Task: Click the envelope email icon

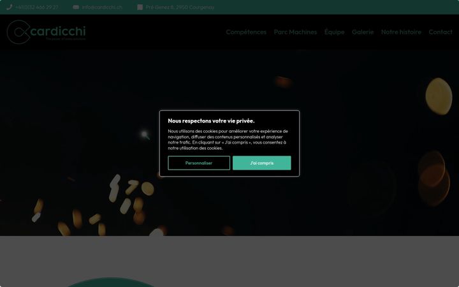Action: pyautogui.click(x=76, y=7)
